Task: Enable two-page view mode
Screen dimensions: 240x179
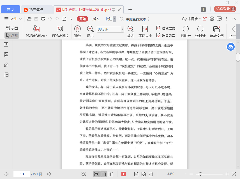Action: pos(111,174)
